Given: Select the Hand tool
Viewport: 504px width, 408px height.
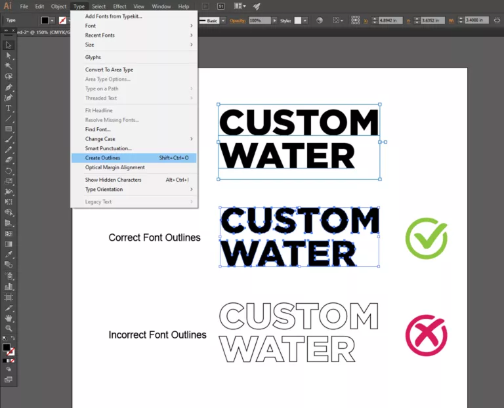Looking at the screenshot, I should (x=9, y=318).
